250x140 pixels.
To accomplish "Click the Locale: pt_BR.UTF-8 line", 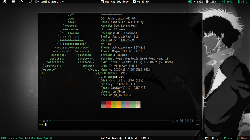I will point(116,96).
